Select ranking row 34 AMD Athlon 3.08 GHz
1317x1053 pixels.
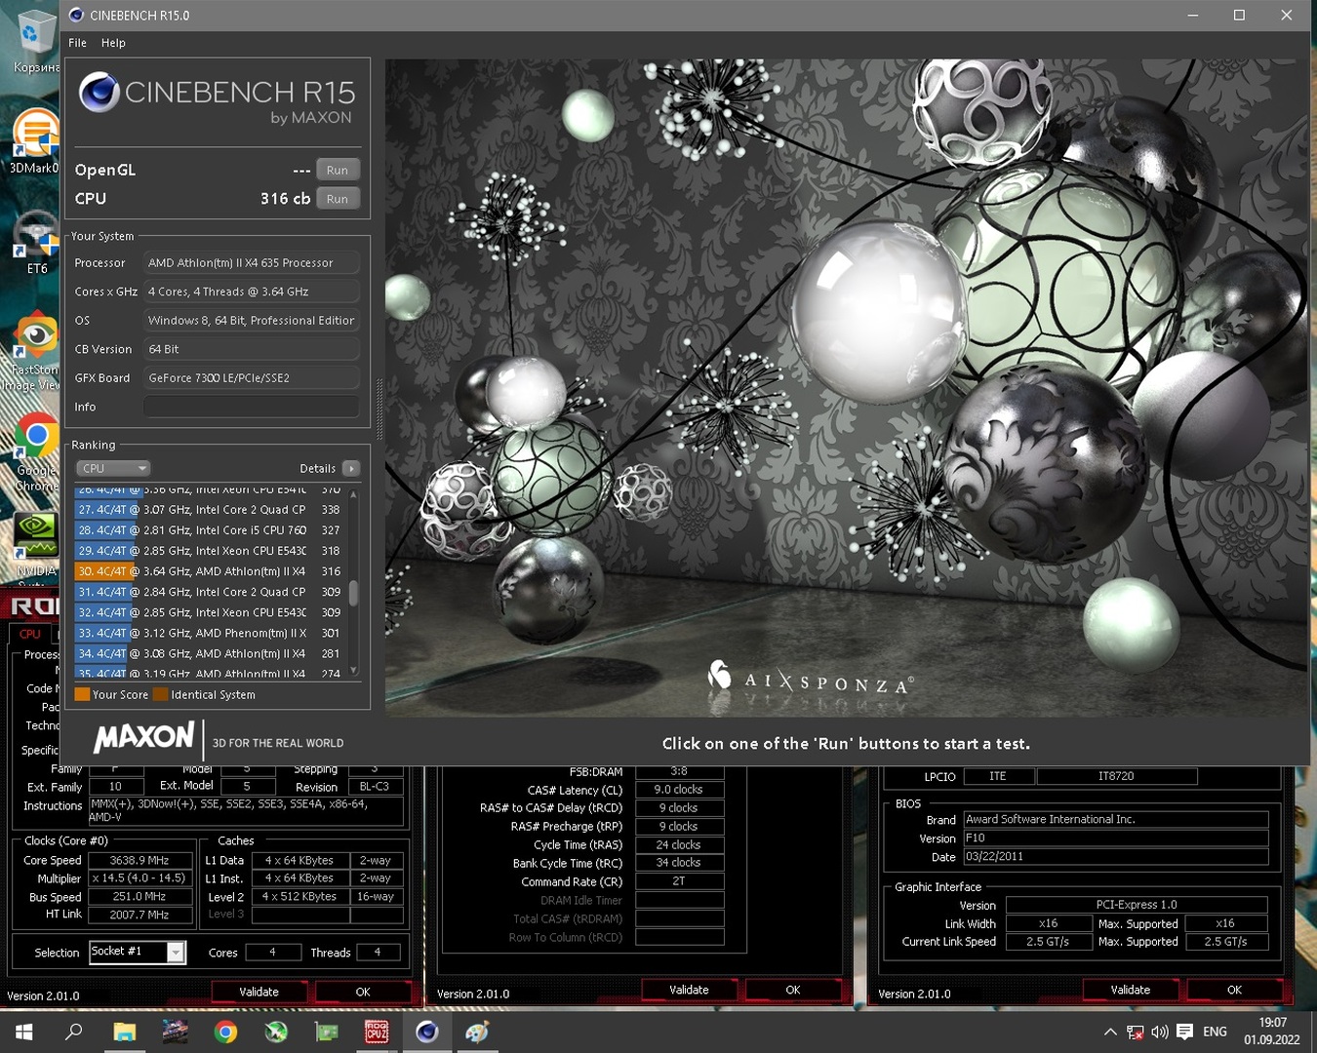tap(209, 653)
